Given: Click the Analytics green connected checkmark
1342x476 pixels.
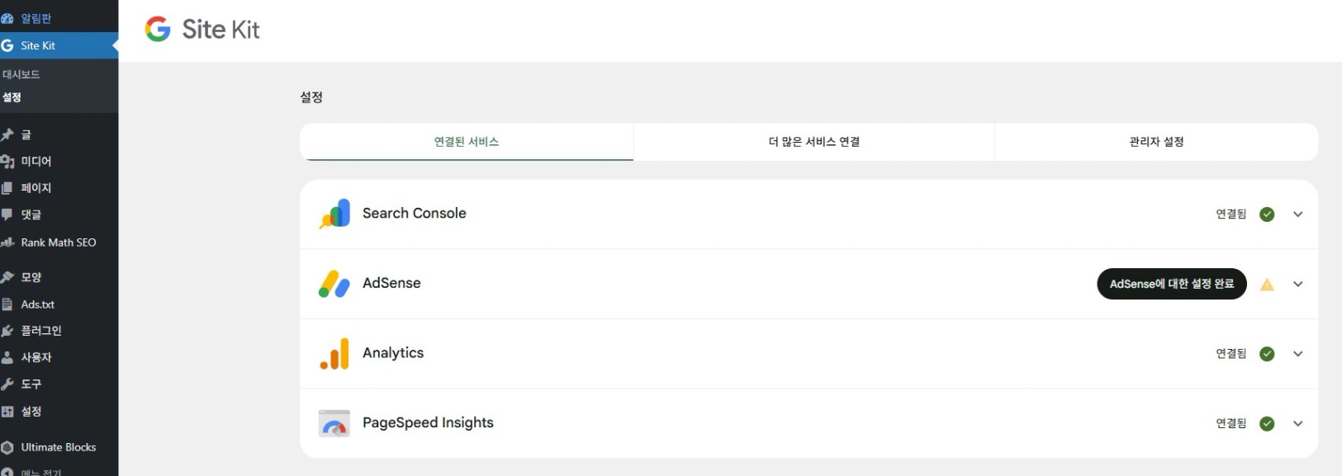Looking at the screenshot, I should (x=1267, y=354).
